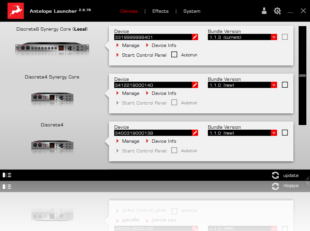The image size is (310, 231).
Task: Click the vertical scrollbar handle
Action: (302, 76)
